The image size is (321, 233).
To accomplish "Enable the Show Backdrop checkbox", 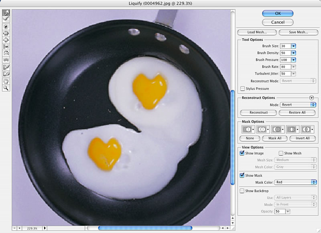I will [242, 191].
